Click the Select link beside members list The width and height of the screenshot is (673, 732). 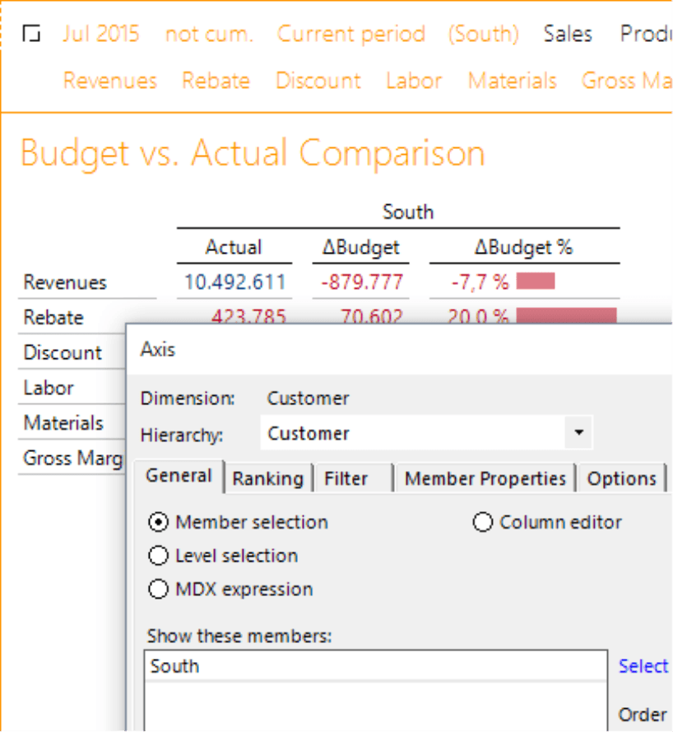click(643, 666)
